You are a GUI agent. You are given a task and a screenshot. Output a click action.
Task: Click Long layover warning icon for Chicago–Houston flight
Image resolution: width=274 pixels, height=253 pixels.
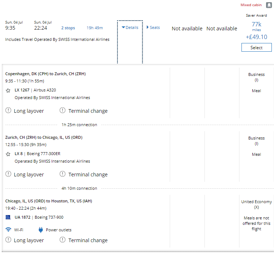(8, 240)
